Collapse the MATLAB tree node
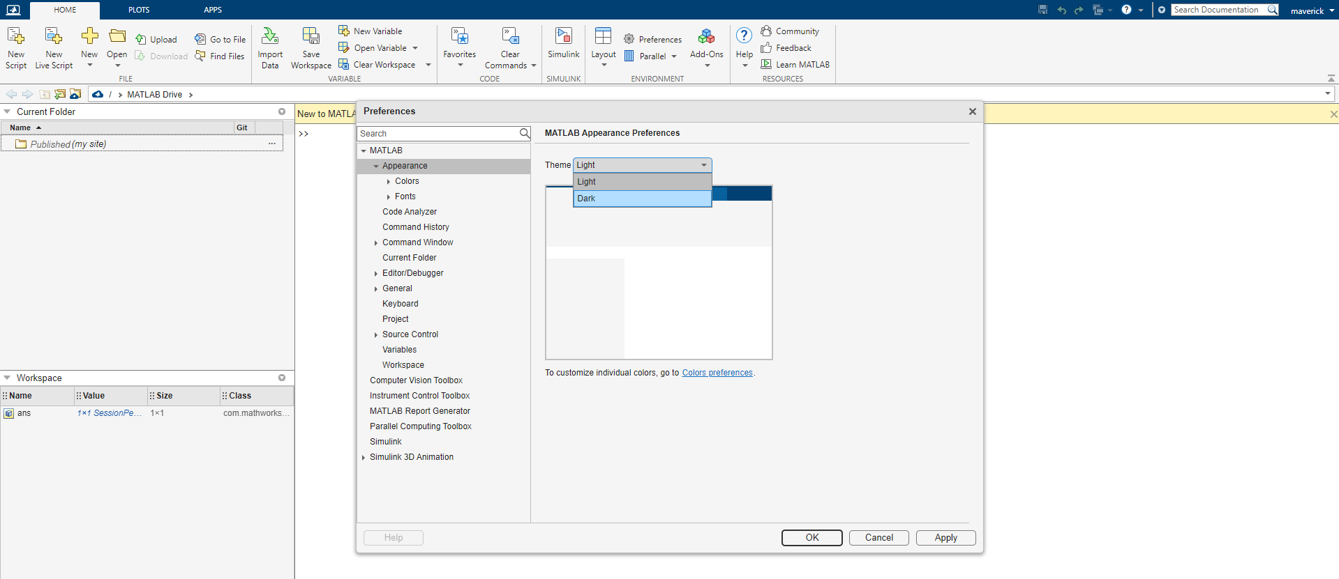The image size is (1339, 579). tap(364, 150)
